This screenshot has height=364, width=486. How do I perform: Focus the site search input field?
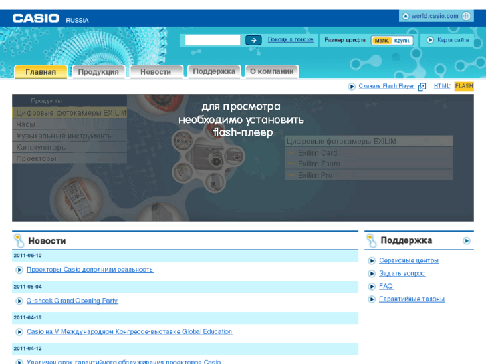click(x=213, y=40)
